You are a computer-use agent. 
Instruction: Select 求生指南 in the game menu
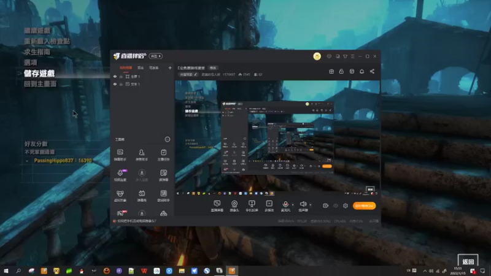(x=37, y=52)
